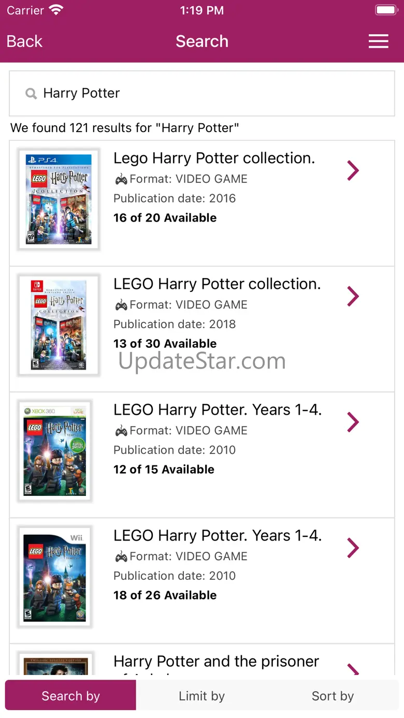404x718 pixels.
Task: Select the Sort by tab
Action: pyautogui.click(x=333, y=696)
